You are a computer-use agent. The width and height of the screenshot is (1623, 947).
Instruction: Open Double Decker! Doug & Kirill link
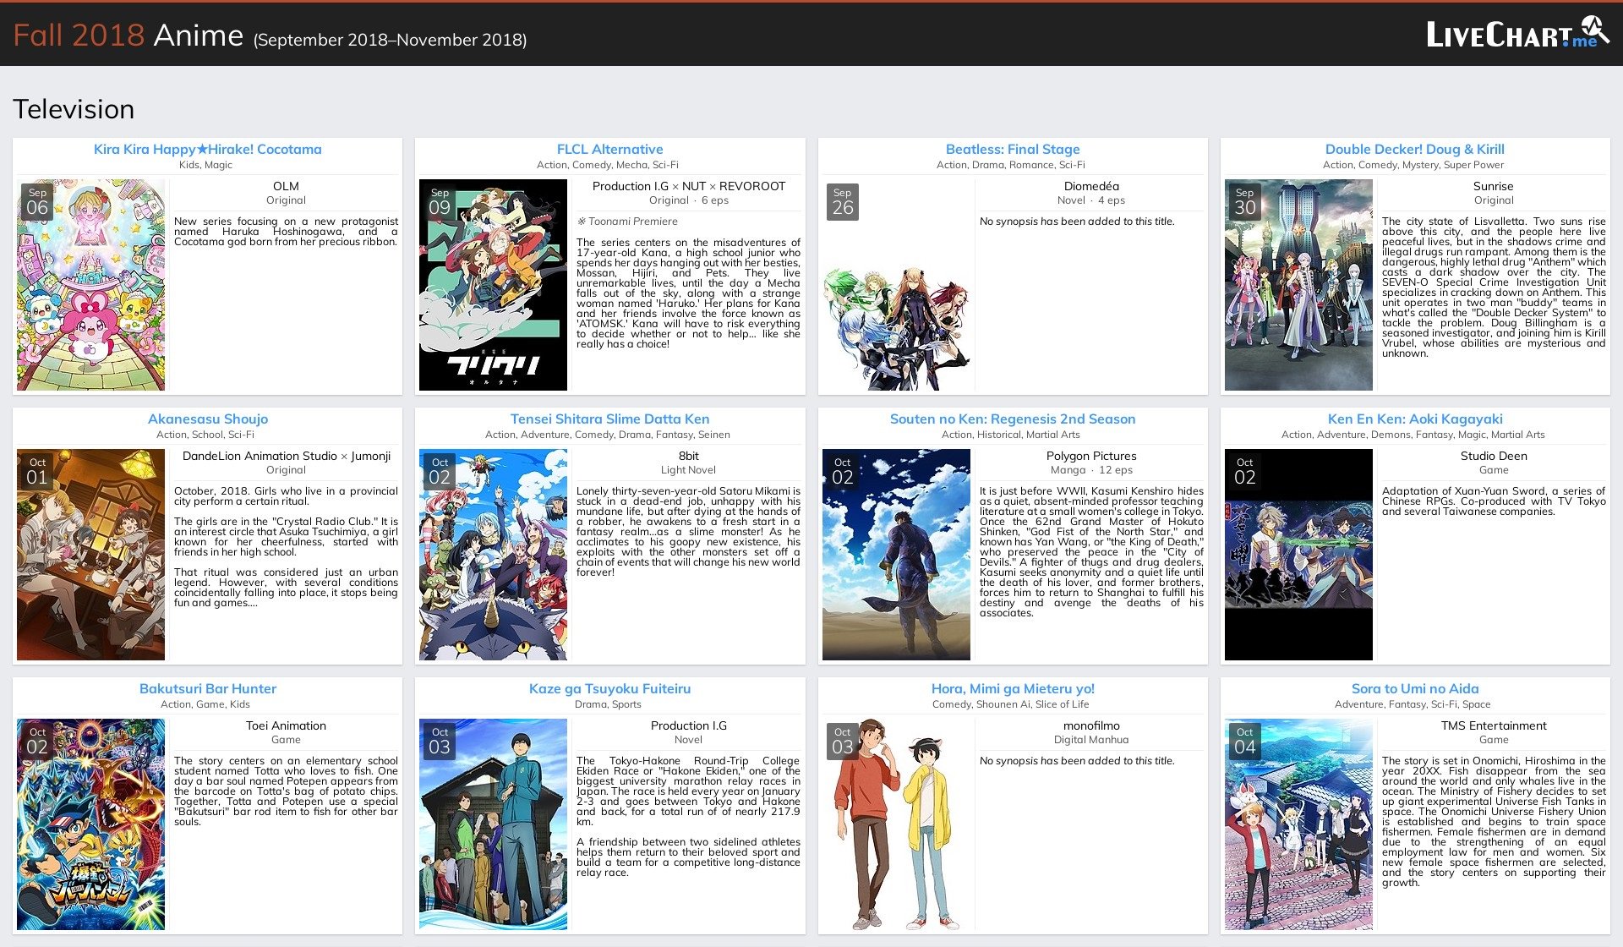coord(1415,149)
